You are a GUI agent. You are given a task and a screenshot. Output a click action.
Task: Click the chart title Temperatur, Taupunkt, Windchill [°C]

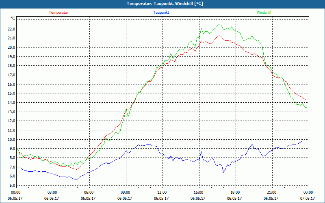point(165,4)
